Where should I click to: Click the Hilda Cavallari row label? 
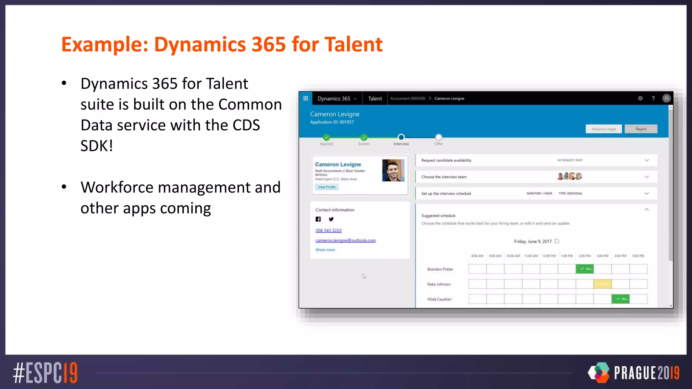click(x=439, y=299)
